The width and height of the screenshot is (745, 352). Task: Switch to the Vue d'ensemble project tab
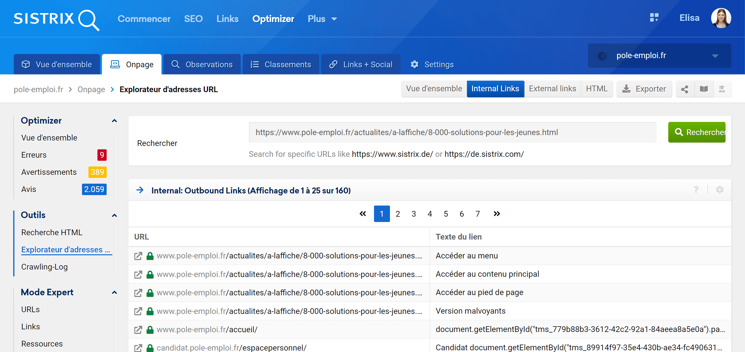tap(57, 64)
